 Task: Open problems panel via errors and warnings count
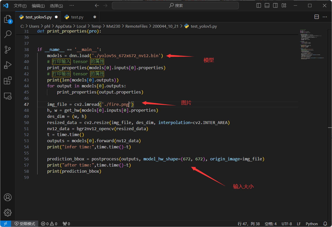coord(49,224)
